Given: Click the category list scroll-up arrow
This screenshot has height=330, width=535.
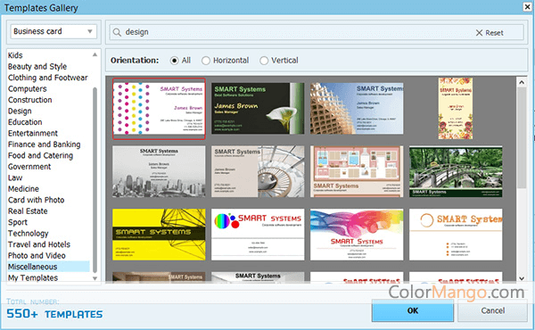Looking at the screenshot, I should coord(95,54).
